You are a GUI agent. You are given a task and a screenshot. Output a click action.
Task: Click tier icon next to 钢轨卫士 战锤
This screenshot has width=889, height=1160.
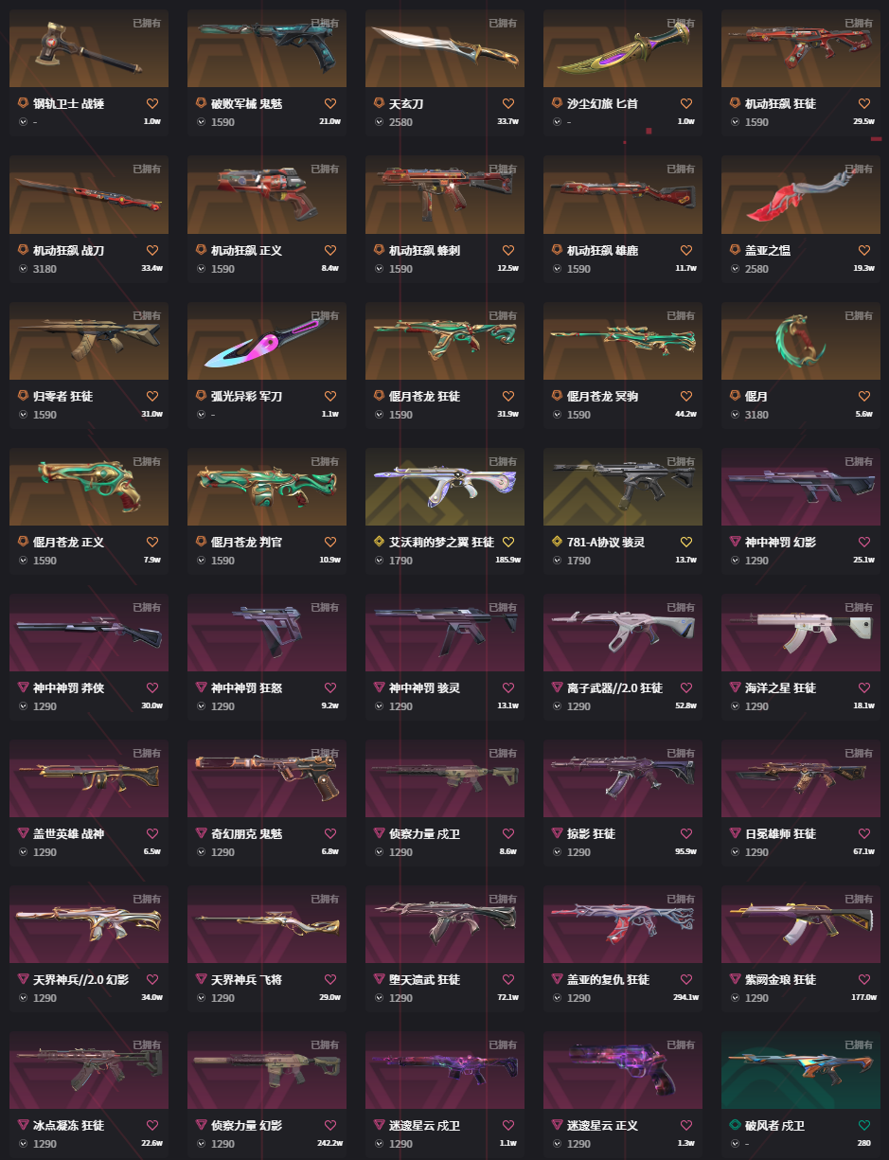coord(24,104)
